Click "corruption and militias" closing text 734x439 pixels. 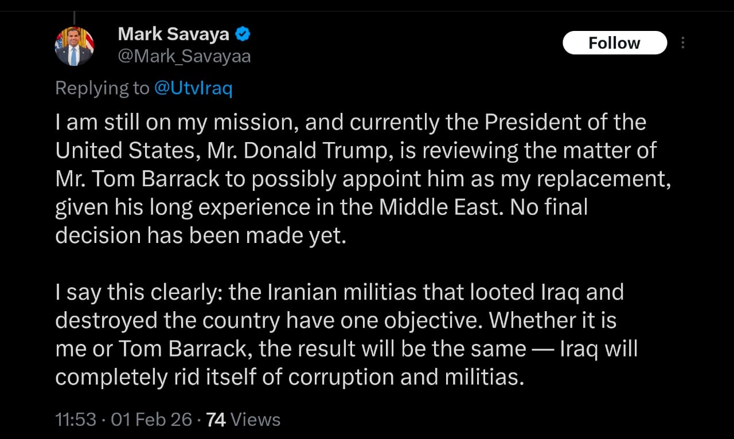click(x=405, y=377)
